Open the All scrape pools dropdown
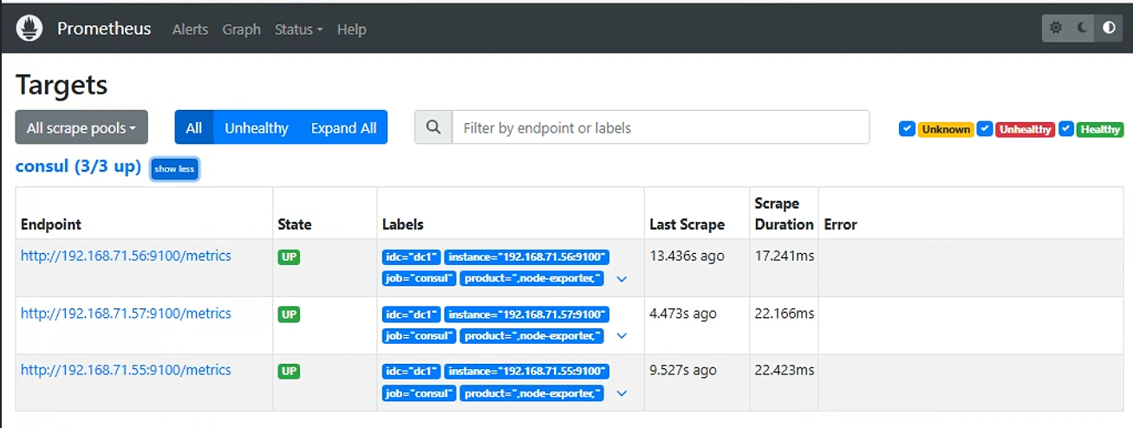 pyautogui.click(x=81, y=127)
